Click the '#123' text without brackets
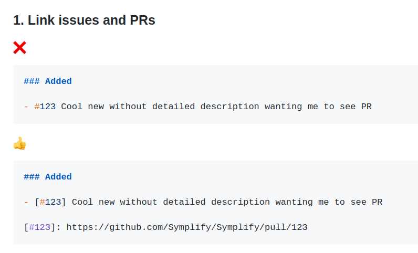Screen dimensions: 418x253 pyautogui.click(x=45, y=107)
